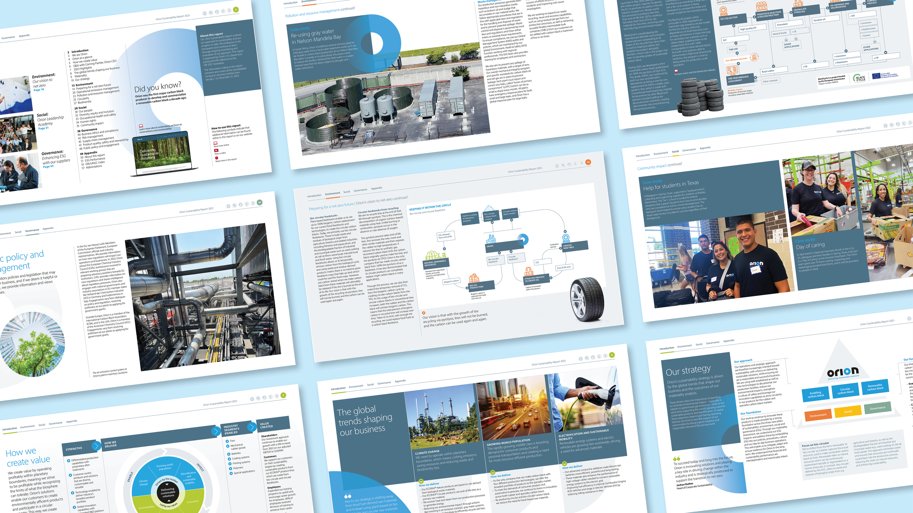The height and width of the screenshot is (513, 913).
Task: Click the orange page number 18 badge
Action: point(588,162)
